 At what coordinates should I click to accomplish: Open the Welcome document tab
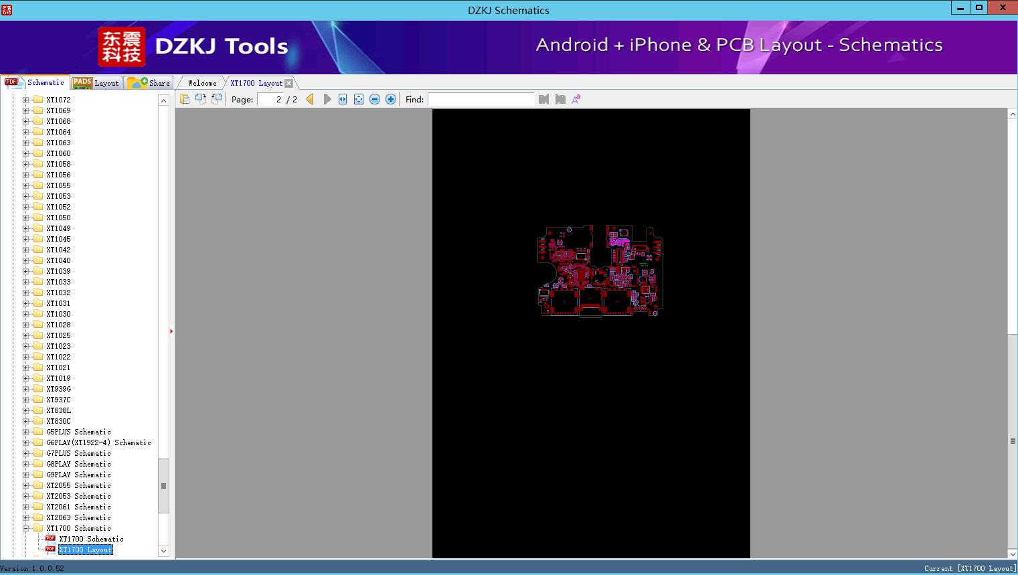[x=202, y=83]
